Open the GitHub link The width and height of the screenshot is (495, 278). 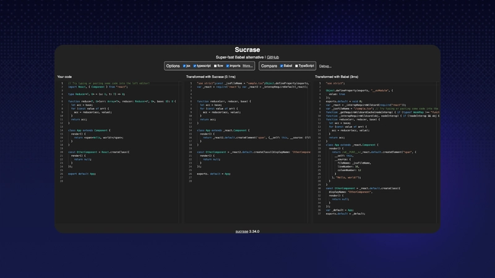coord(273,57)
